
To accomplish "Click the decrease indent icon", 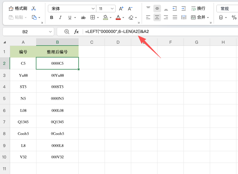I will [x=175, y=9].
